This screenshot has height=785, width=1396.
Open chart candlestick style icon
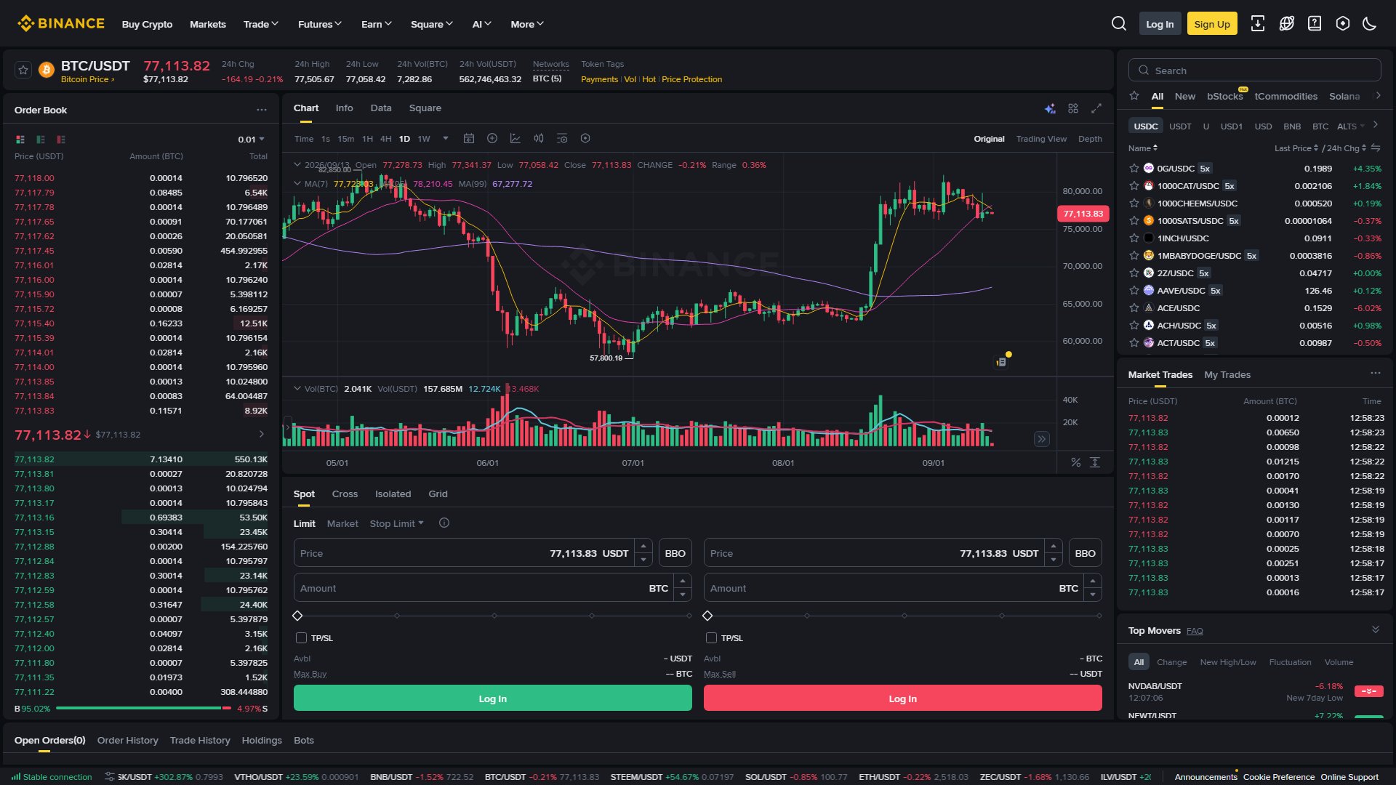pyautogui.click(x=539, y=138)
